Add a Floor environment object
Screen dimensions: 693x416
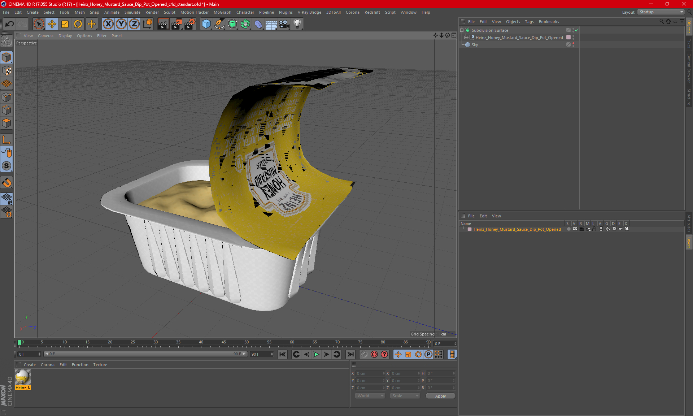(x=271, y=24)
